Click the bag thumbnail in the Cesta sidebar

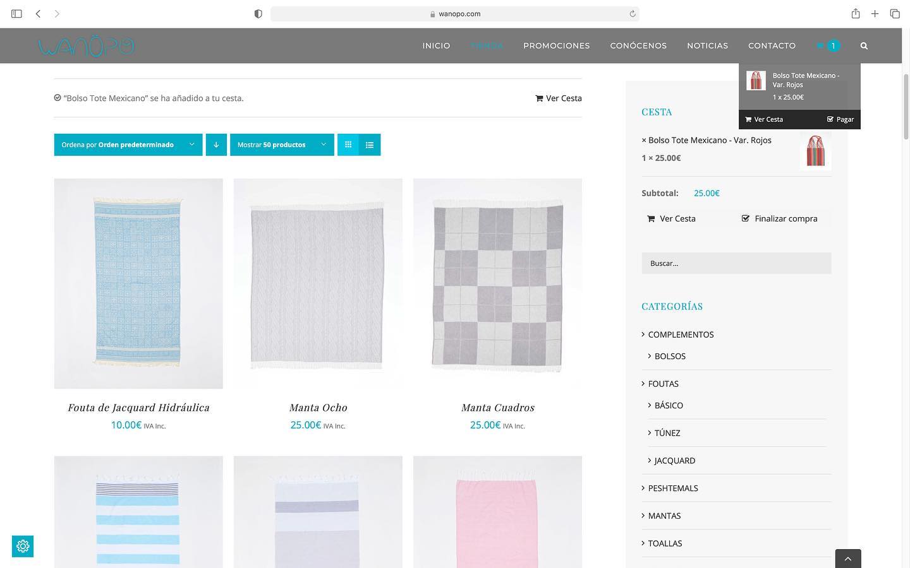[x=815, y=151]
